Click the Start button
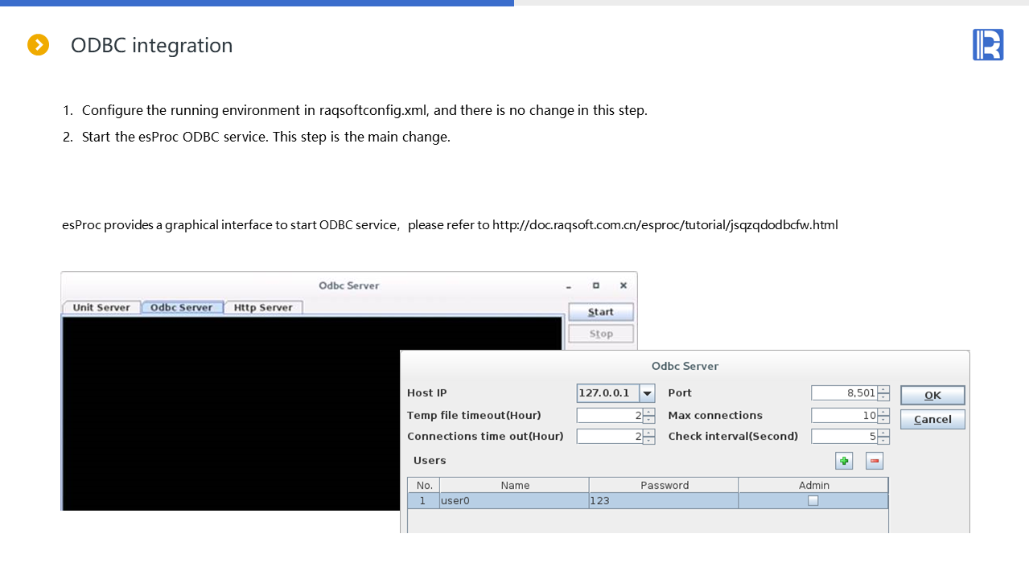Viewport: 1029px width, 579px height. [601, 312]
